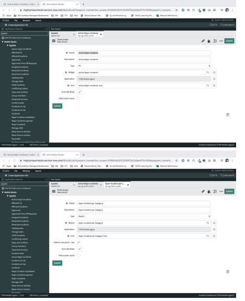The image size is (245, 301).
Task: Click info icon beside Application field in bottom form
Action: (x=214, y=229)
